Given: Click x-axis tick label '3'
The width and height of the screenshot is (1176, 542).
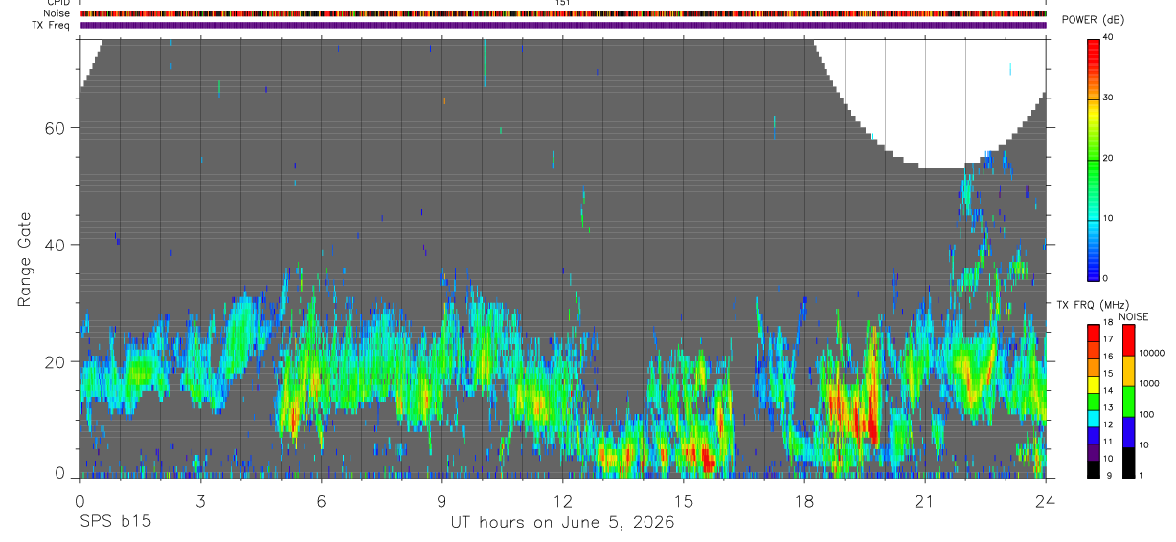Looking at the screenshot, I should point(200,501).
